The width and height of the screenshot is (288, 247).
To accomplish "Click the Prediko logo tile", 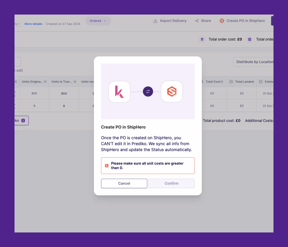I will pyautogui.click(x=119, y=91).
